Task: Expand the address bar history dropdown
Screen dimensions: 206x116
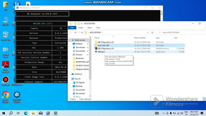Action: click(148, 33)
